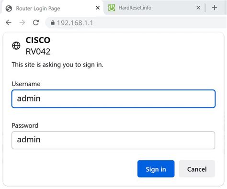Focus the Username input field
The width and height of the screenshot is (227, 189).
[113, 99]
